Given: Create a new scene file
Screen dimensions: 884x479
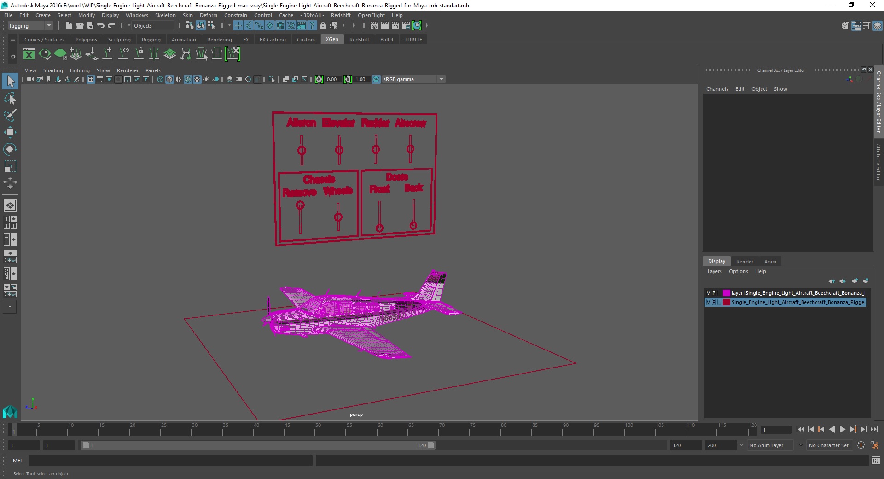Looking at the screenshot, I should 69,26.
